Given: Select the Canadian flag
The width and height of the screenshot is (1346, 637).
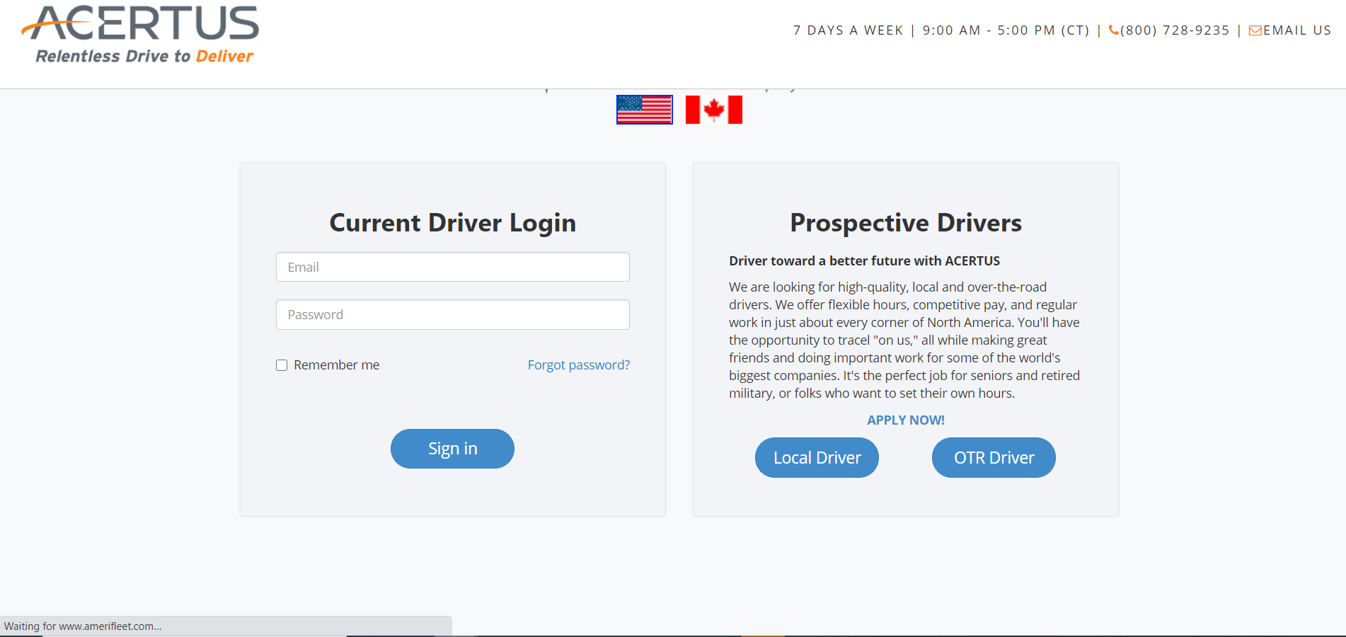Looking at the screenshot, I should pos(713,110).
